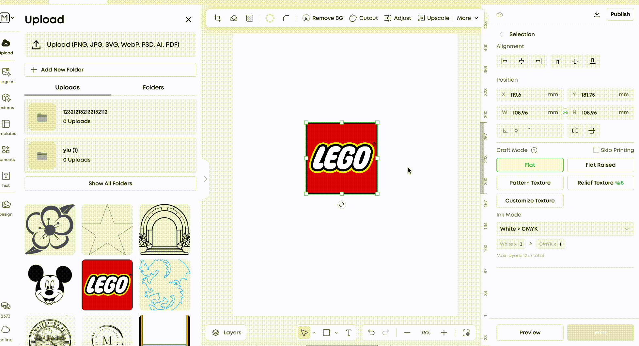Click the Preview button
Viewport: 639px width, 346px height.
(530, 333)
